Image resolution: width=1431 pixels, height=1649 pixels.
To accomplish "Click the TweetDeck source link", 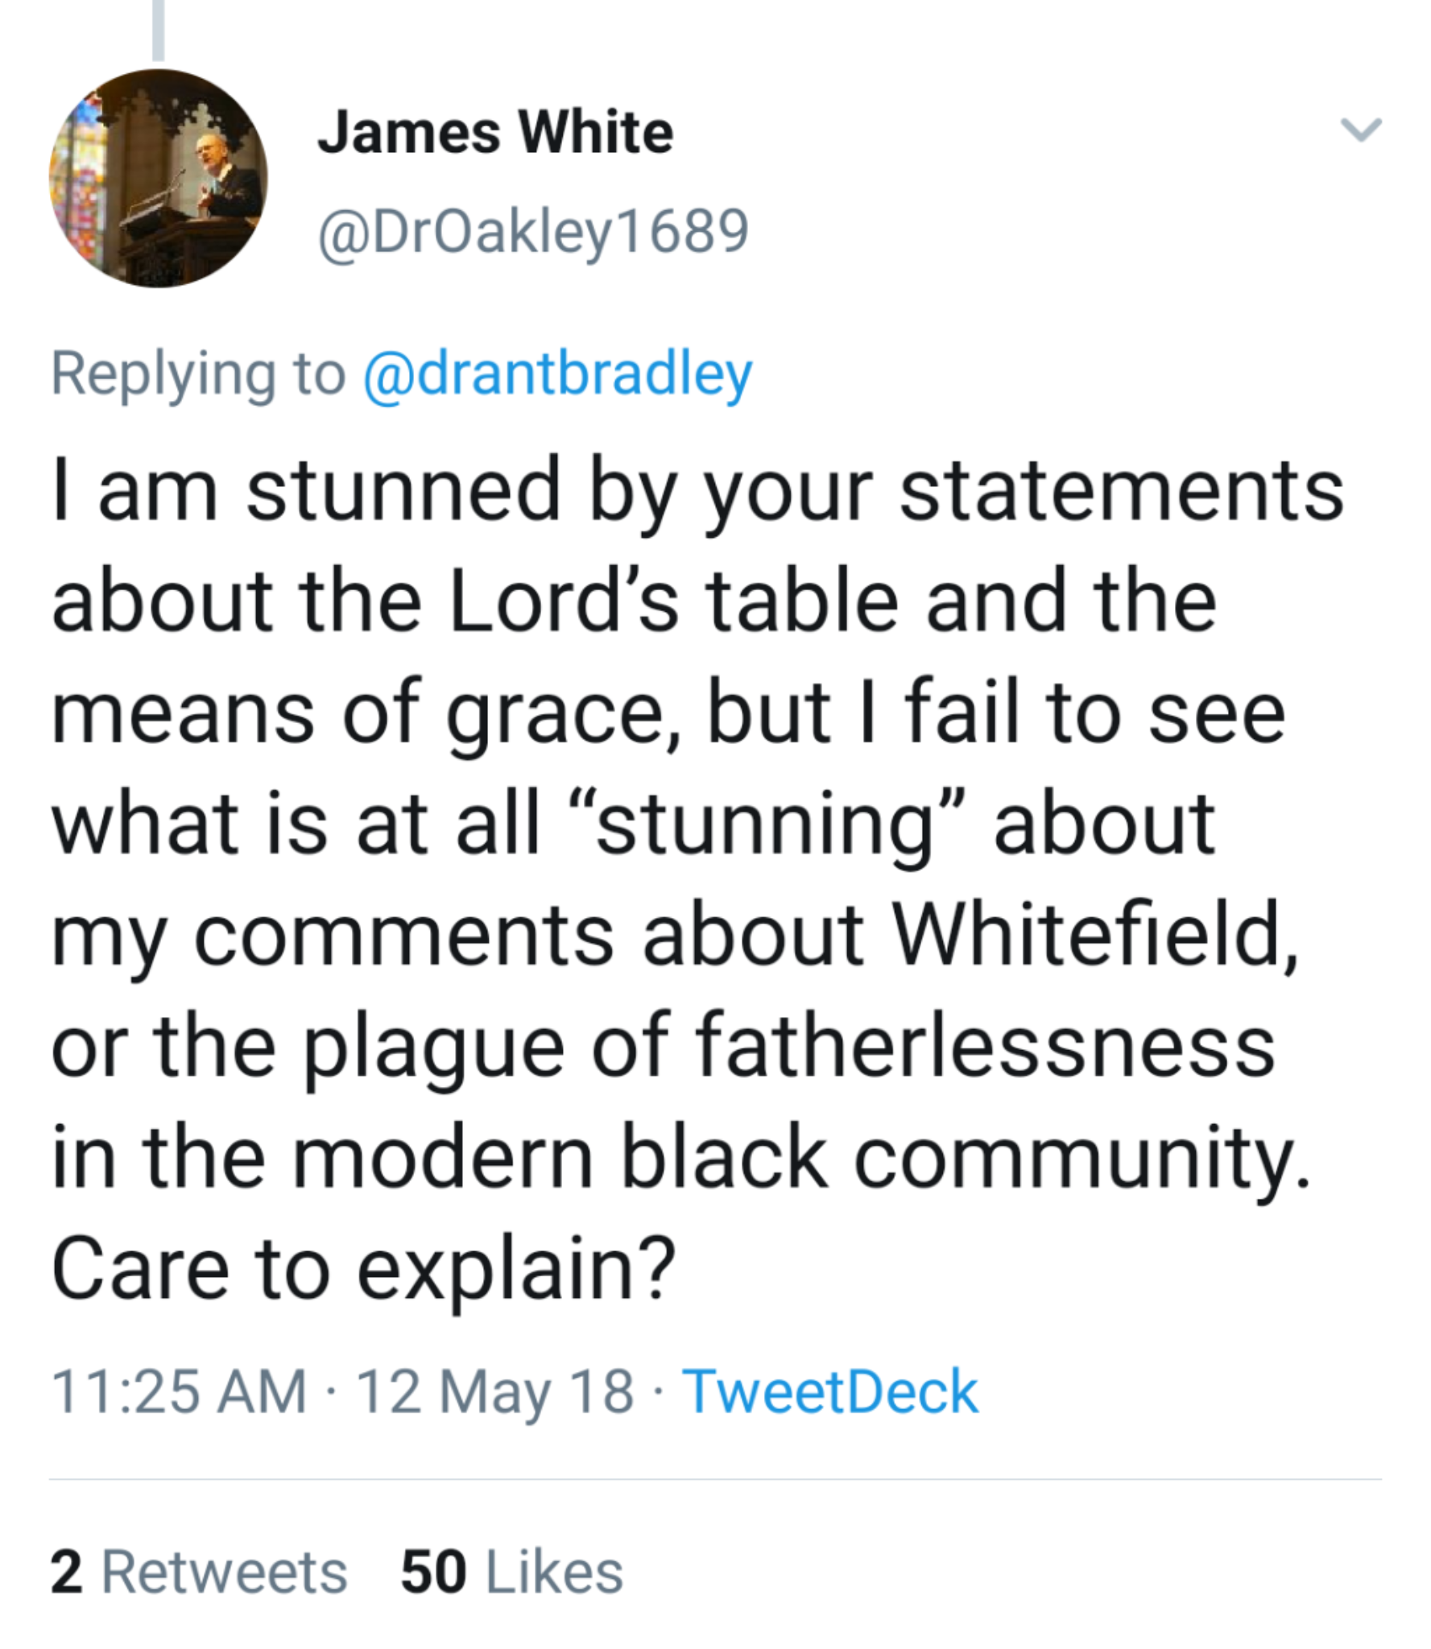I will click(830, 1391).
